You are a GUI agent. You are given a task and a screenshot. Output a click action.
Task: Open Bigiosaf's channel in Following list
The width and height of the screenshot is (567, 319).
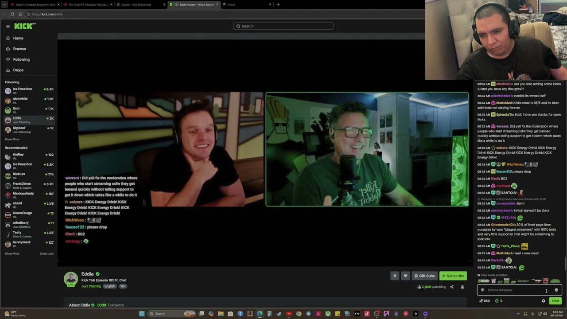click(29, 129)
